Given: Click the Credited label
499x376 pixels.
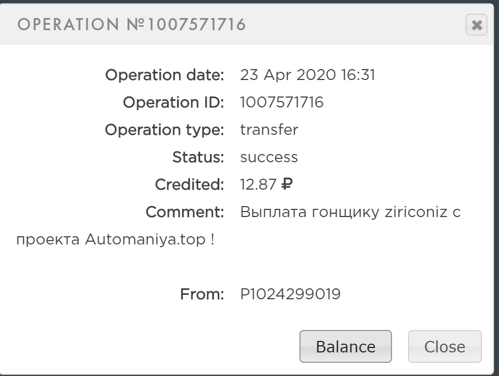Looking at the screenshot, I should pos(189,185).
